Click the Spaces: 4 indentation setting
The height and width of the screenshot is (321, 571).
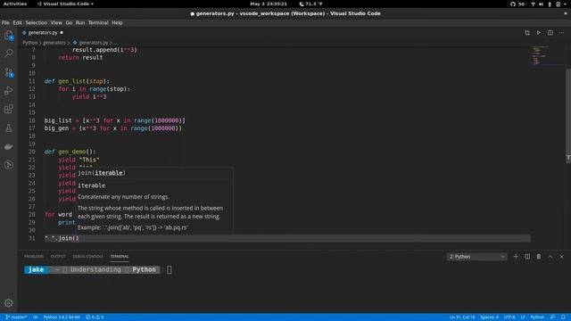coord(489,317)
